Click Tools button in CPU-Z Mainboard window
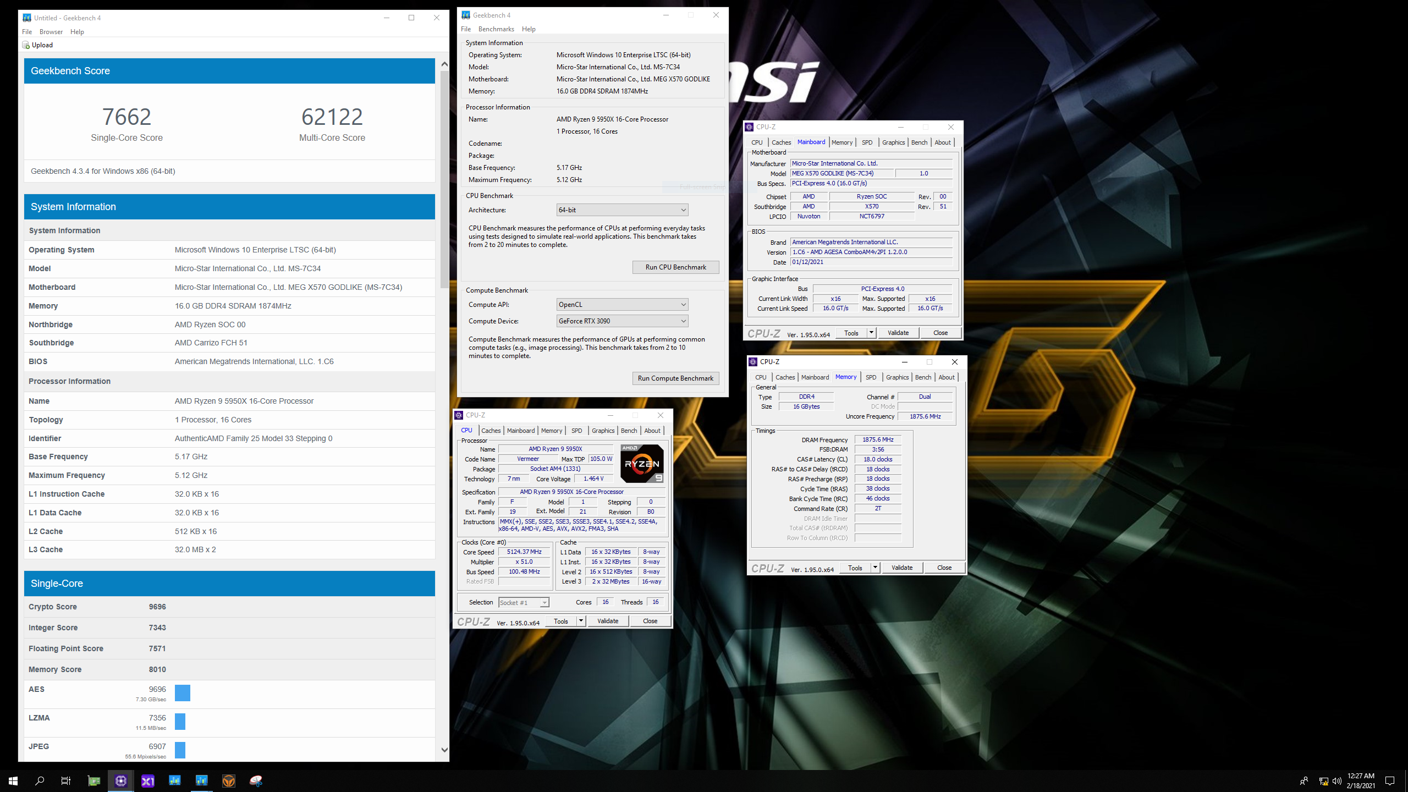1408x792 pixels. [851, 333]
